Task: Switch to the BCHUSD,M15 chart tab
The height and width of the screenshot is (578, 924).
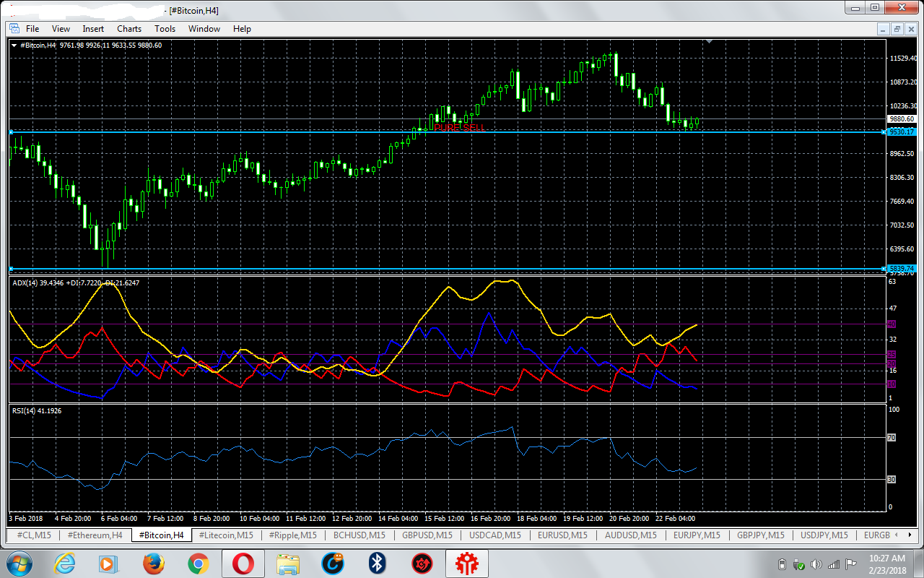Action: click(x=359, y=535)
